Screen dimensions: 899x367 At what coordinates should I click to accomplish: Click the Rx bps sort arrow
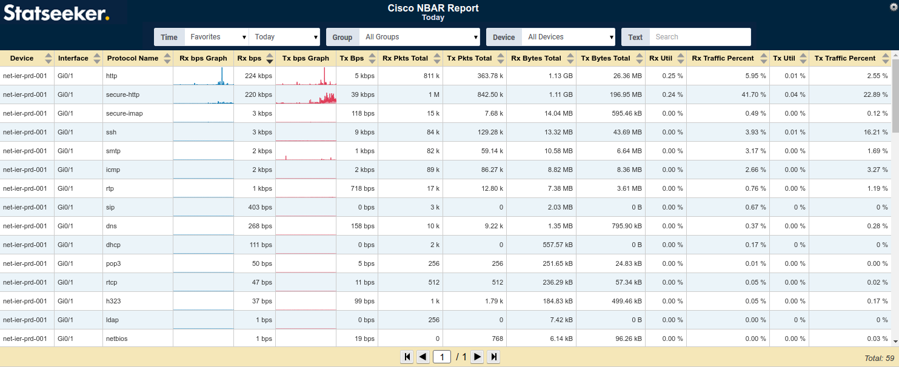coord(270,58)
